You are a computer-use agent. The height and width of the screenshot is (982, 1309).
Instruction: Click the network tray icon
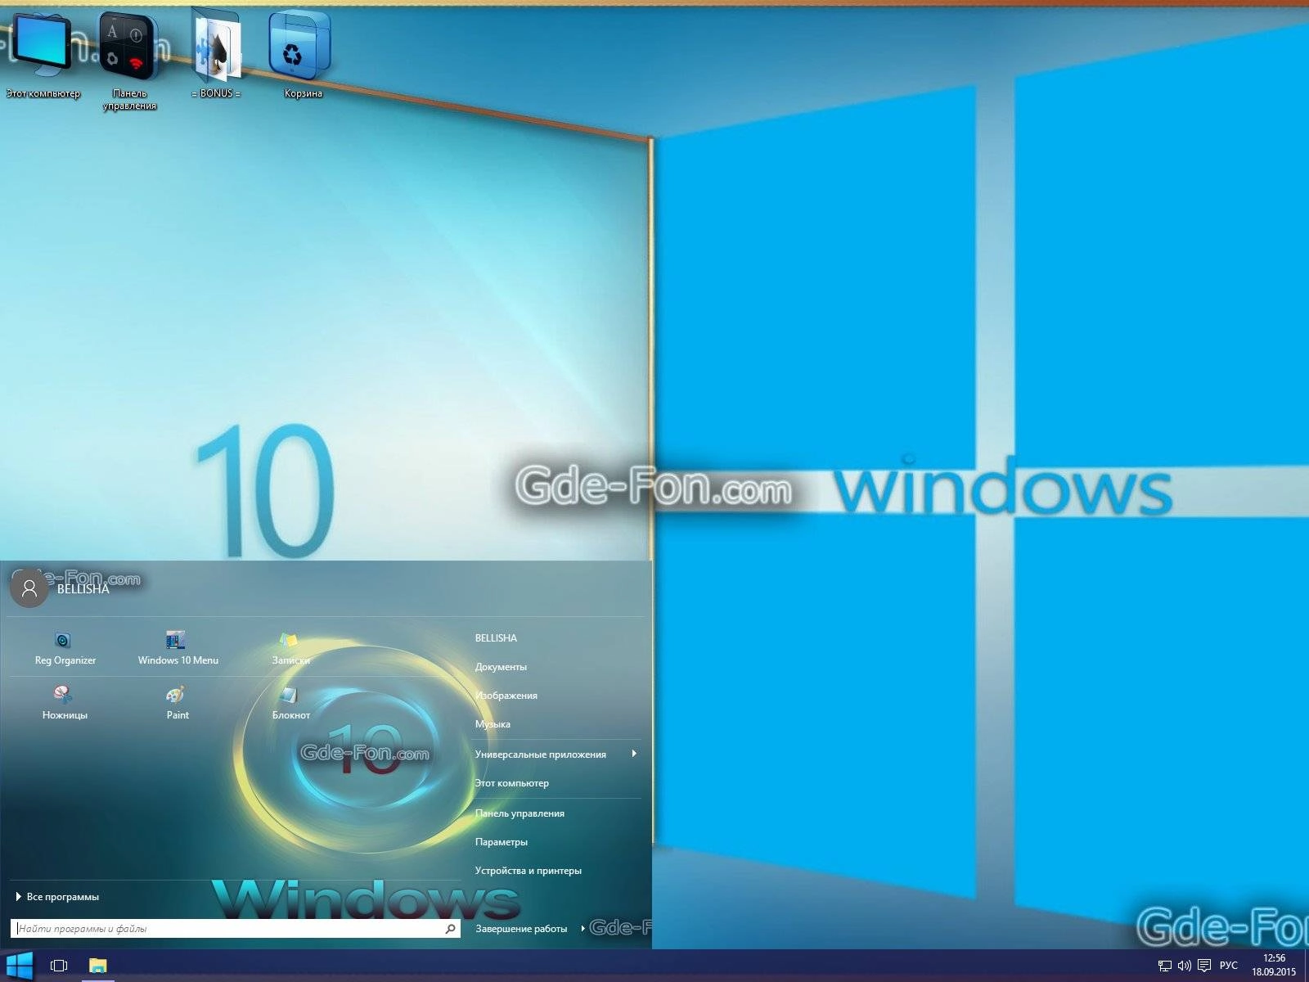(1165, 966)
